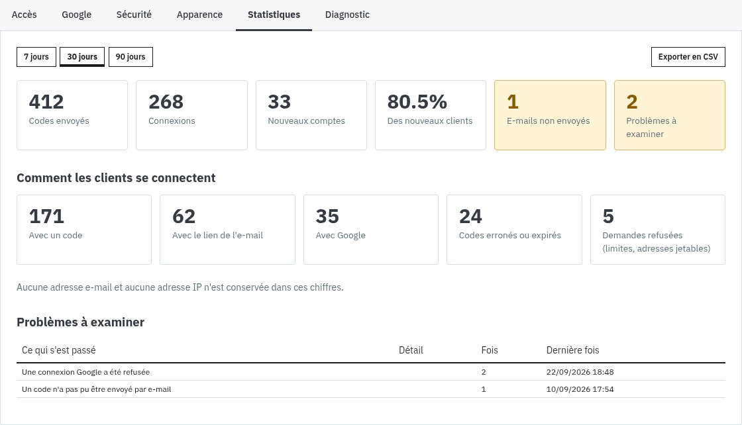Click the Fois column header
Screen dimensions: 742x425
[490, 350]
